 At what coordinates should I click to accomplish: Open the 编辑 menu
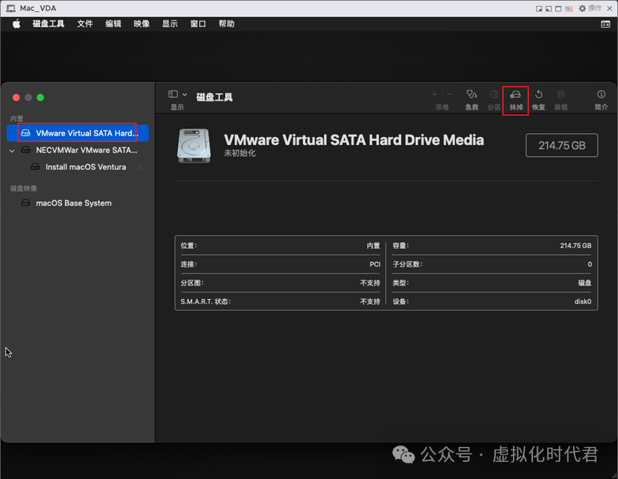113,24
